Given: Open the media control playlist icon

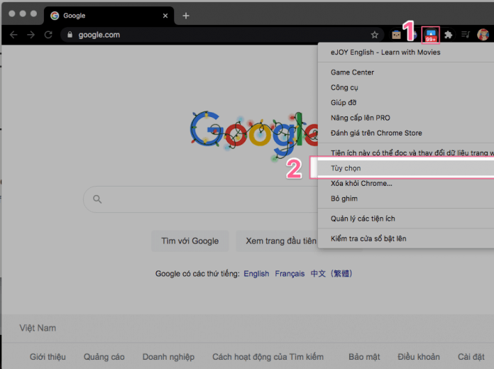Looking at the screenshot, I should pyautogui.click(x=466, y=34).
